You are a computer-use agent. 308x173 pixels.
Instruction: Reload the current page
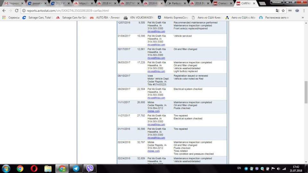(17, 11)
